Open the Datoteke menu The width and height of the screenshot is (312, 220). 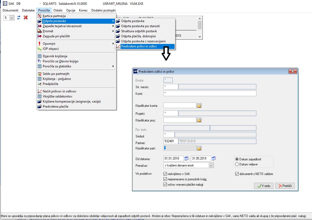(x=28, y=10)
